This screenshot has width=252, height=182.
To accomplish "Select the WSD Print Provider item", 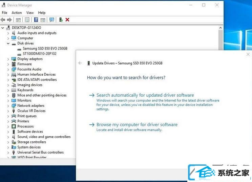I will click(x=32, y=157).
